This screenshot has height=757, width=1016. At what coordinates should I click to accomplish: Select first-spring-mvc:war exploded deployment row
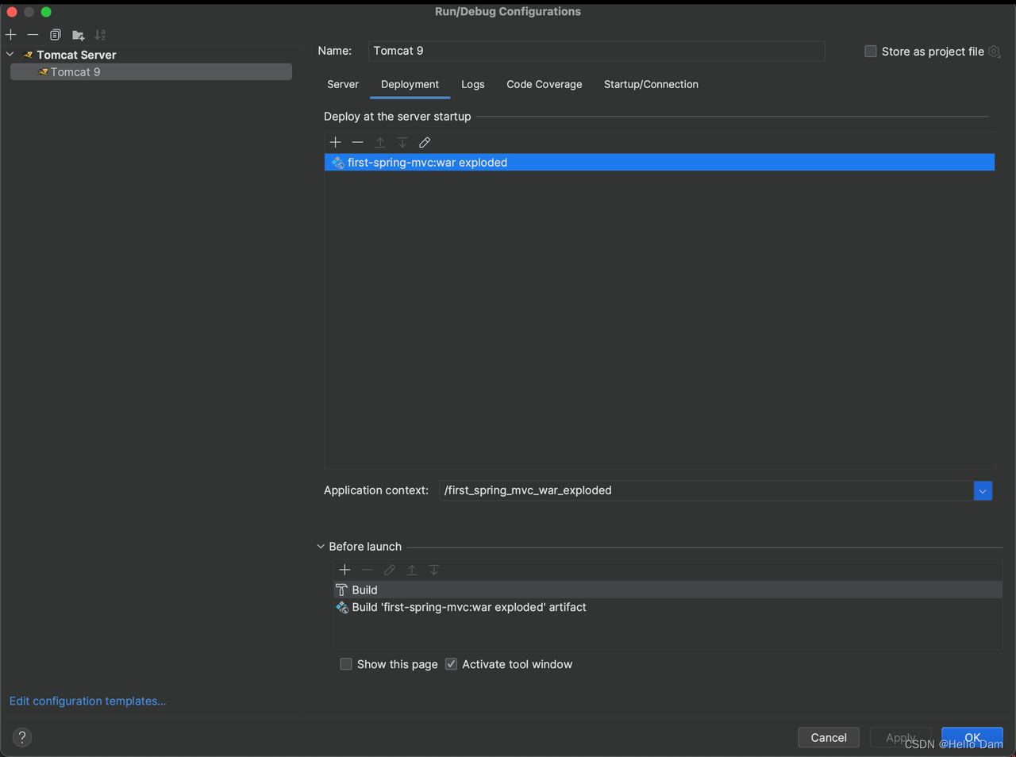click(x=659, y=162)
